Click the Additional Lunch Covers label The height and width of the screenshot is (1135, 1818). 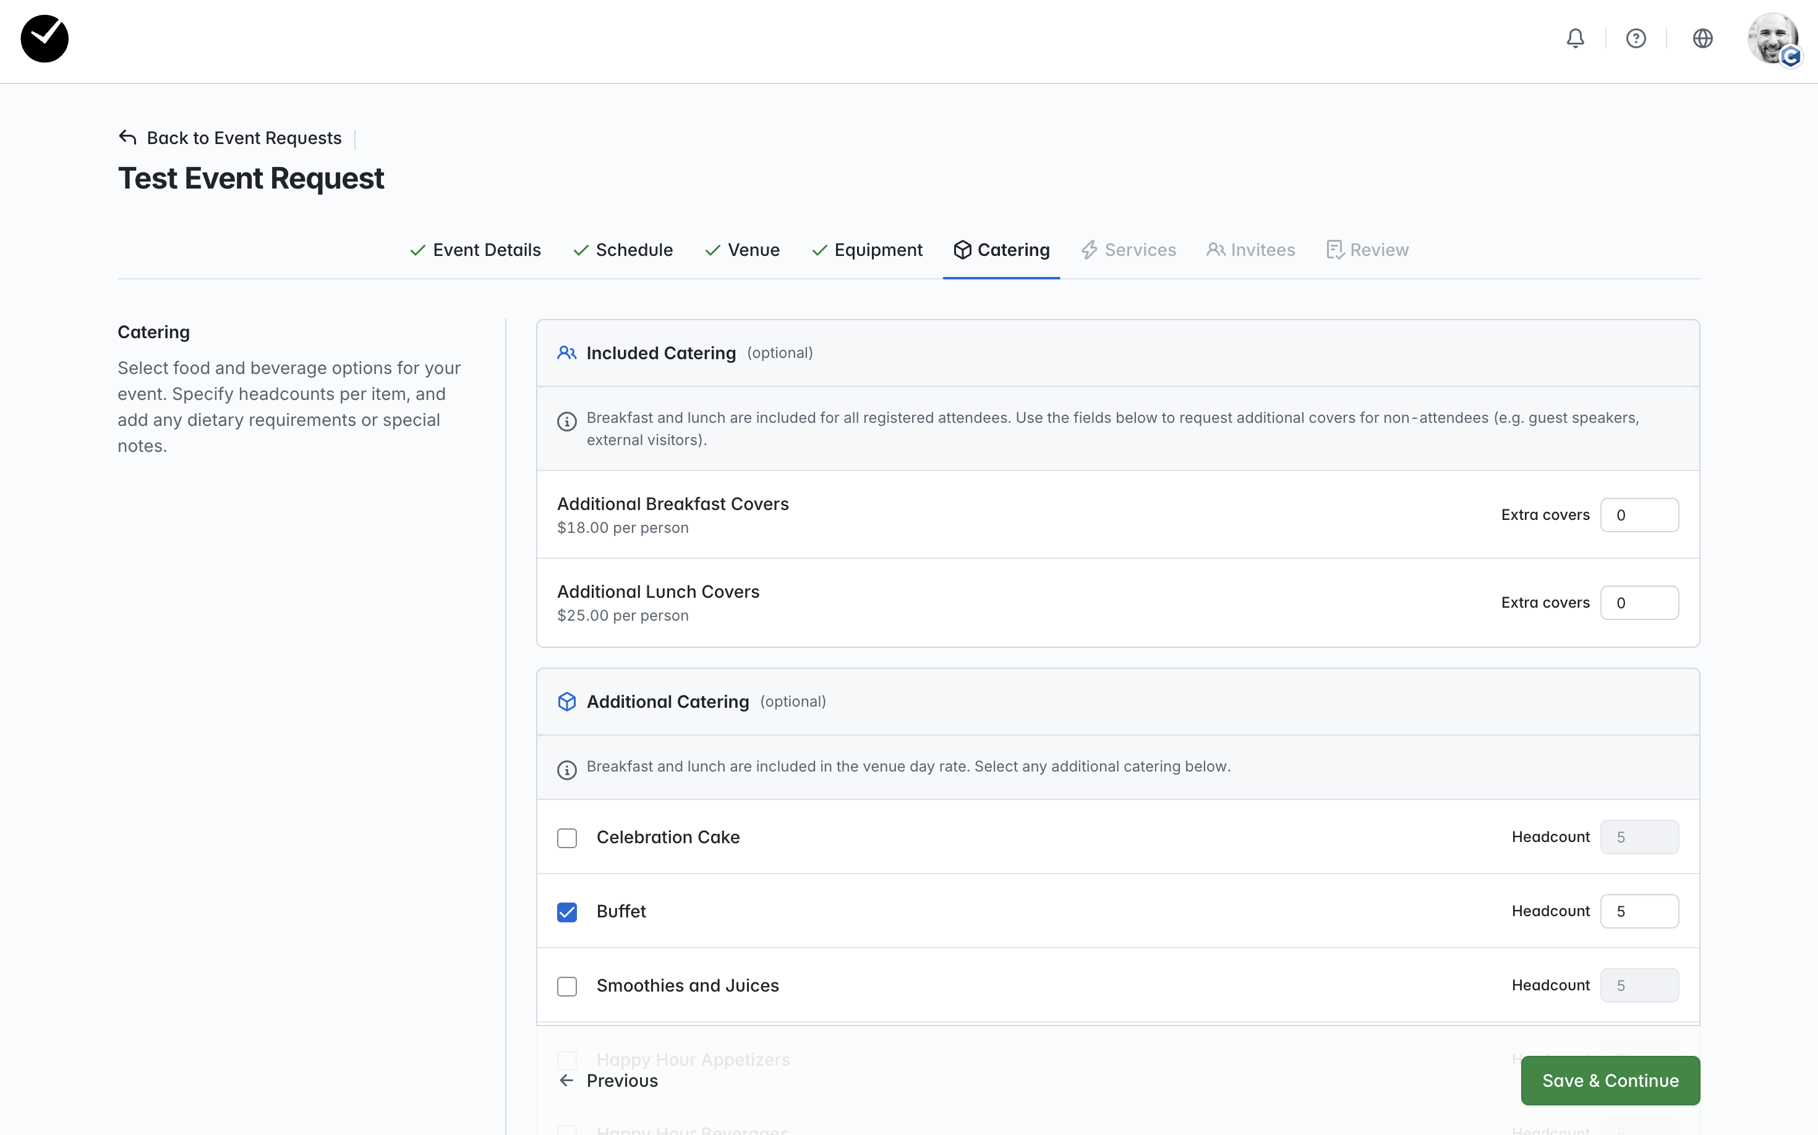(658, 592)
